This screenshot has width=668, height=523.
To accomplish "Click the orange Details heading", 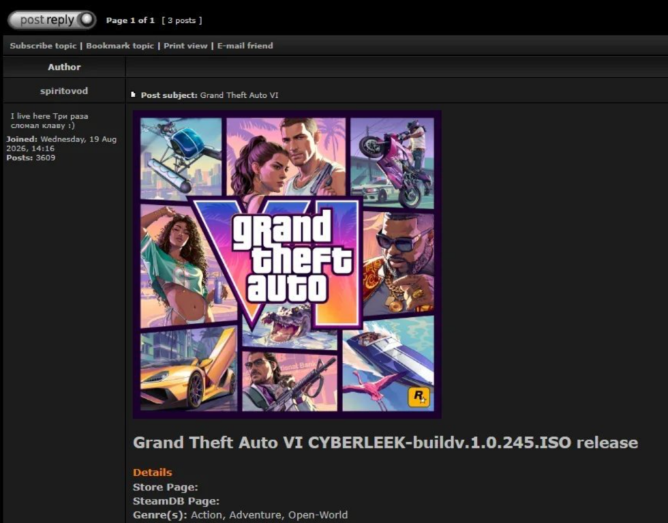I will click(152, 472).
